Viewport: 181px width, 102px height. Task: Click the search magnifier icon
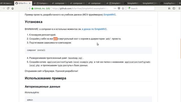129,8
